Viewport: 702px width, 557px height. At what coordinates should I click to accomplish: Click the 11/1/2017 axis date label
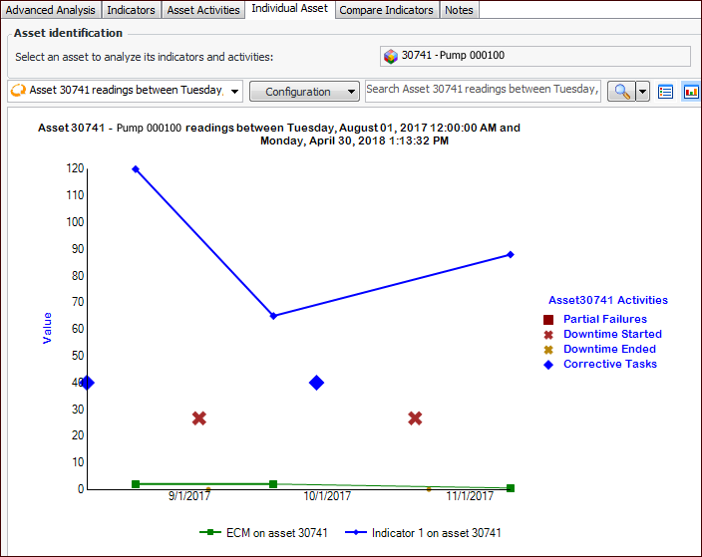(x=470, y=496)
